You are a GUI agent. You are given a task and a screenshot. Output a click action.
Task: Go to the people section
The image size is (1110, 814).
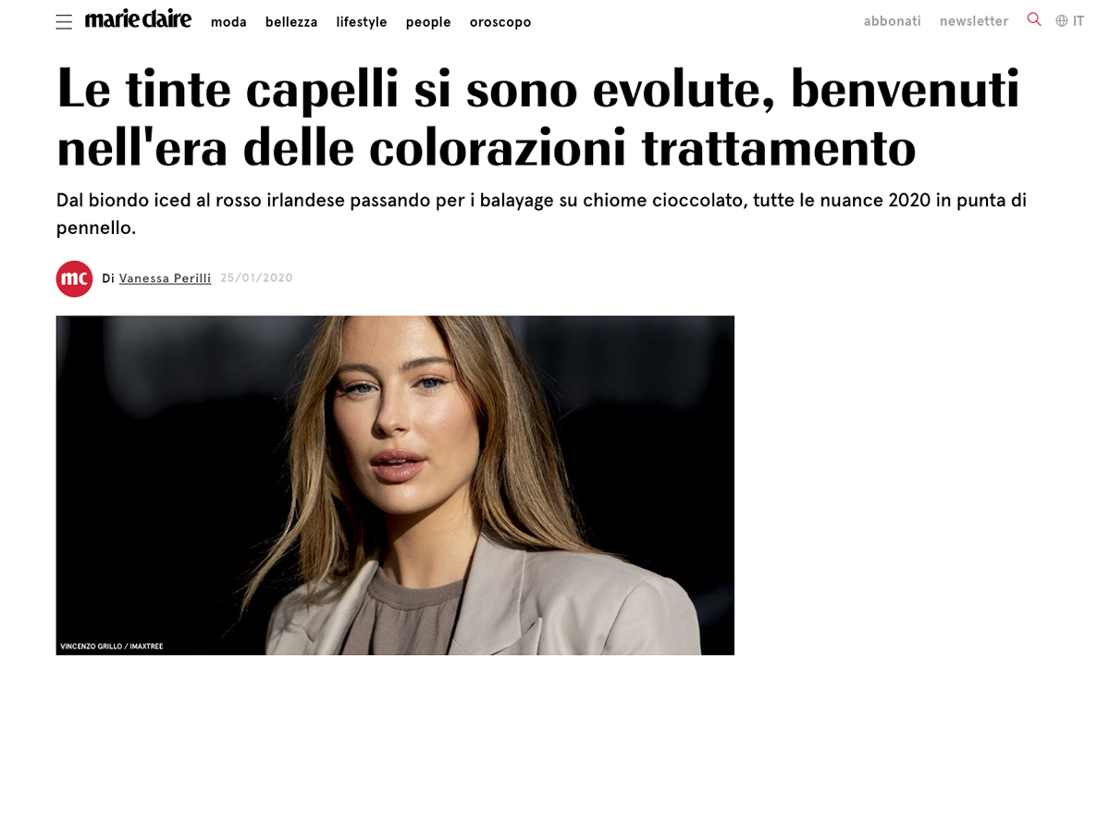pyautogui.click(x=428, y=22)
